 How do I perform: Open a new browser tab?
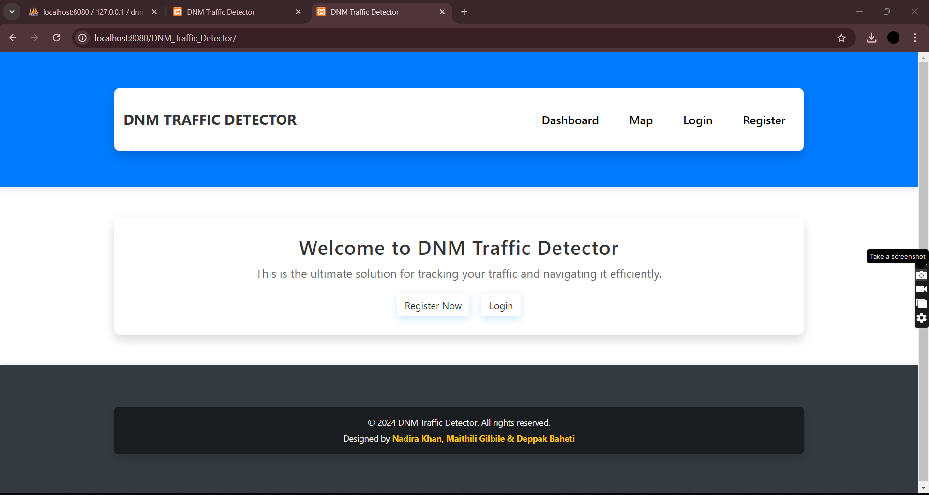pos(464,12)
